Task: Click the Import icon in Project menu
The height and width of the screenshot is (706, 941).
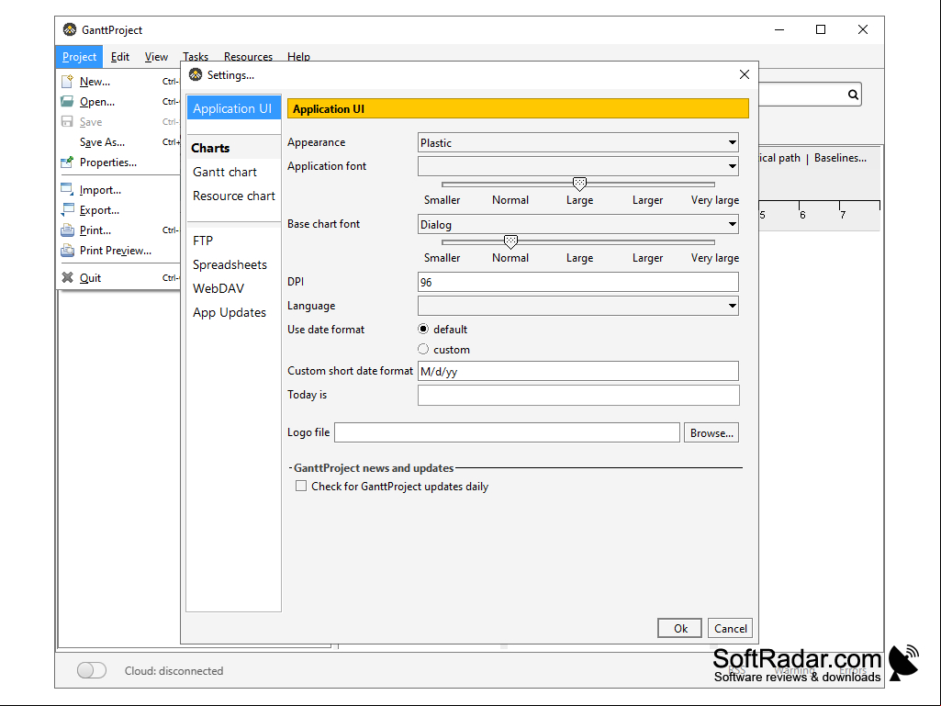Action: (x=67, y=189)
